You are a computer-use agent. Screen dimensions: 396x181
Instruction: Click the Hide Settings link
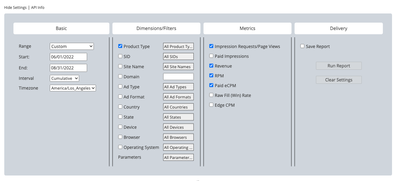pos(15,7)
